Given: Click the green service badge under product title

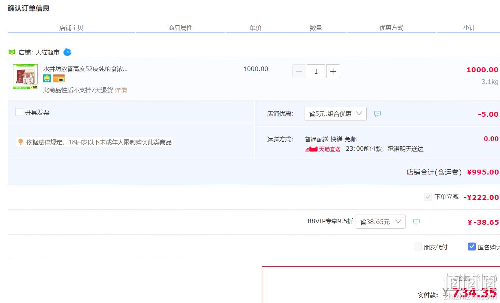Looking at the screenshot, I should coord(47,79).
